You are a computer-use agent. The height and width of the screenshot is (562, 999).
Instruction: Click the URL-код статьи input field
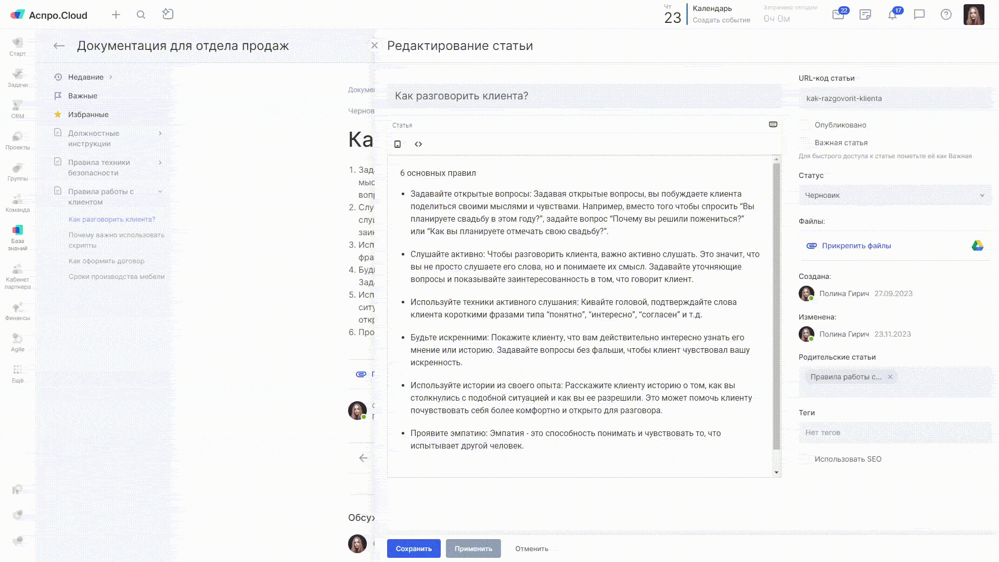[895, 98]
